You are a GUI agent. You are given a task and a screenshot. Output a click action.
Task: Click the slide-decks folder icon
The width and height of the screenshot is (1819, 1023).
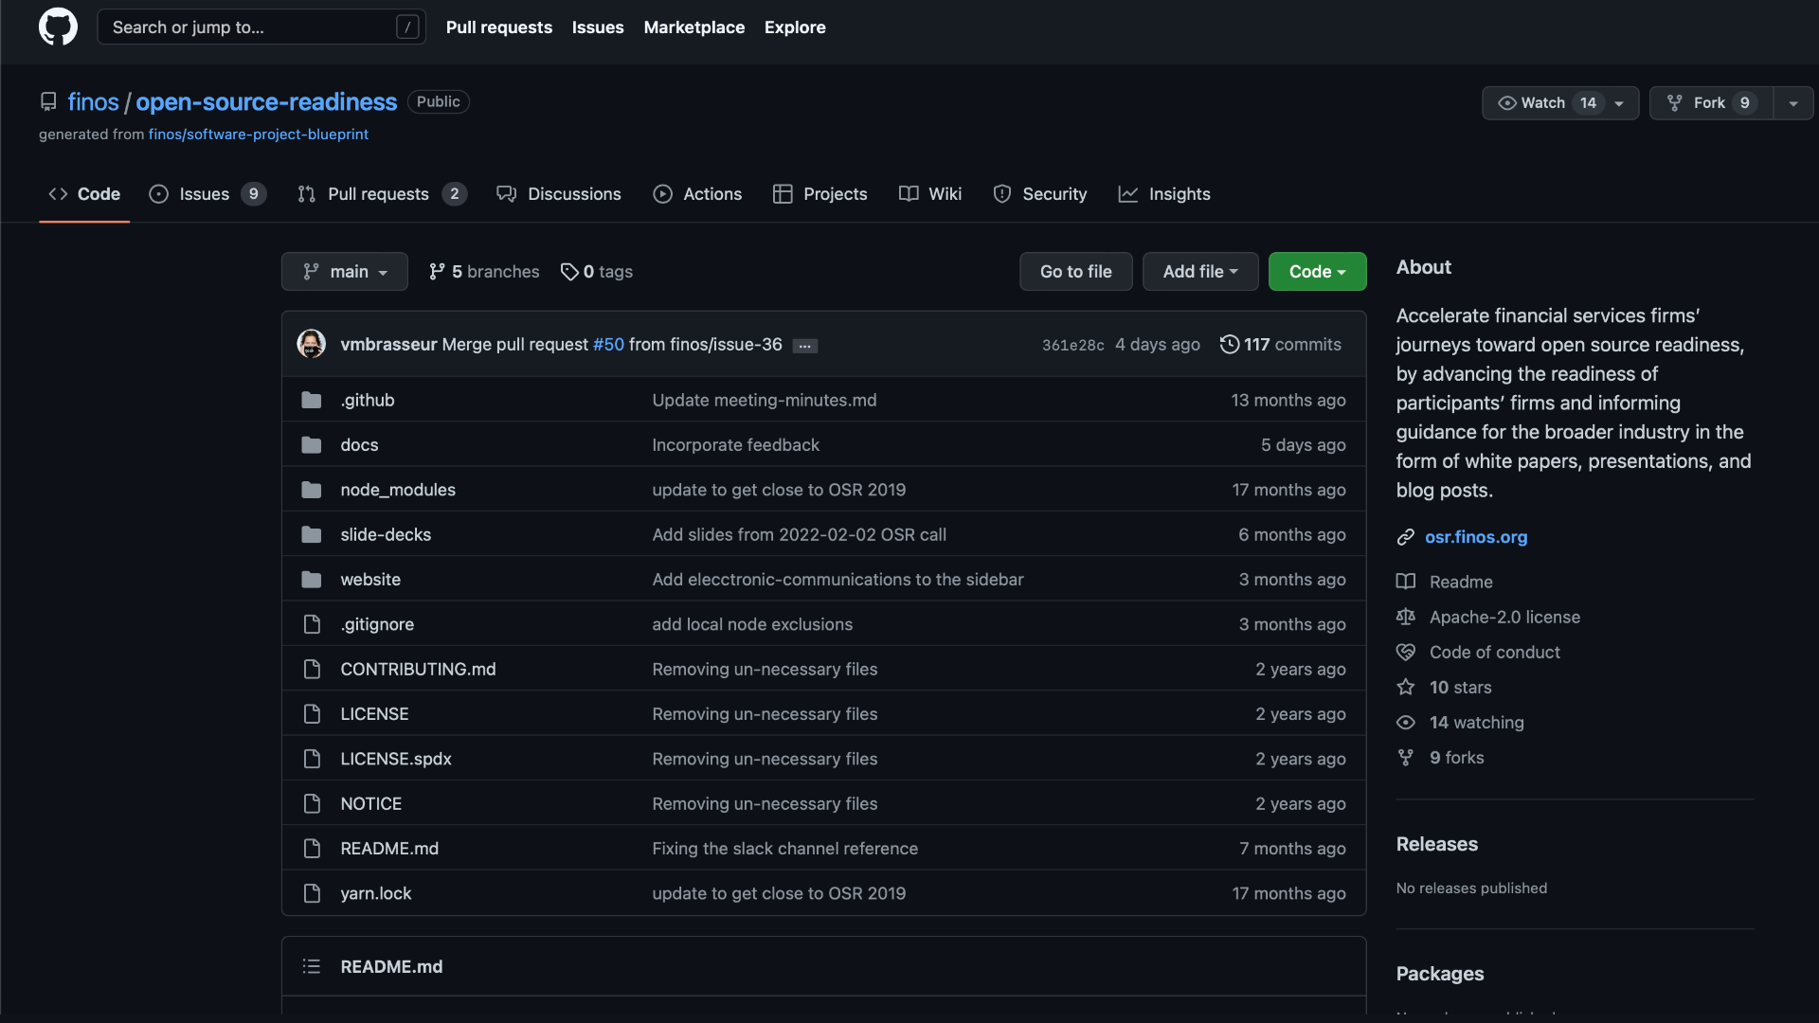(x=311, y=534)
